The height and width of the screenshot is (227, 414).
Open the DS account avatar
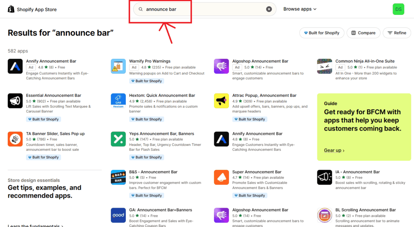[x=398, y=9]
